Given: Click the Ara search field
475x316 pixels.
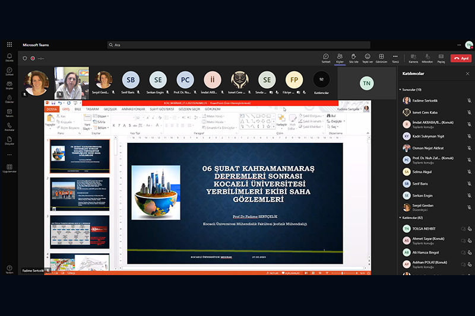Looking at the screenshot, I should tap(237, 45).
